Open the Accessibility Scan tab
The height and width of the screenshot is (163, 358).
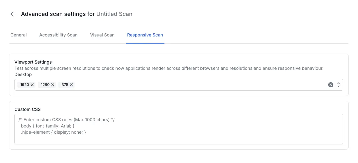tap(58, 35)
